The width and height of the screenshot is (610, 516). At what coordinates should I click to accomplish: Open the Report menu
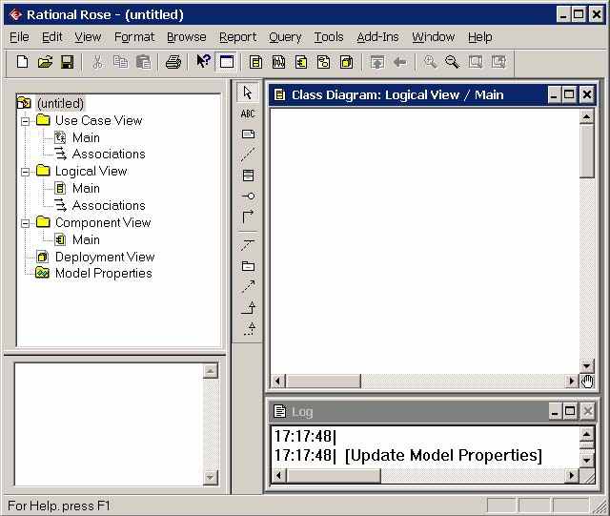(237, 37)
